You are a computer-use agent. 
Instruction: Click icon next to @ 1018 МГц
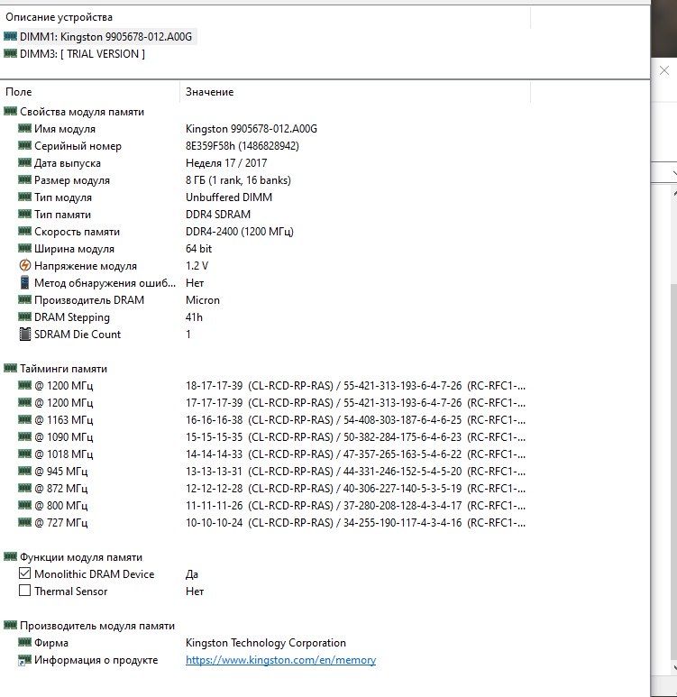click(25, 454)
